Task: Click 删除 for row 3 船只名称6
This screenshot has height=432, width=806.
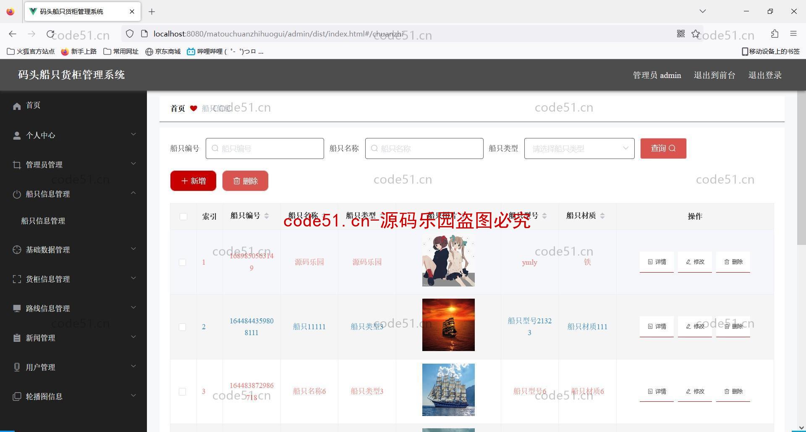Action: pos(733,391)
